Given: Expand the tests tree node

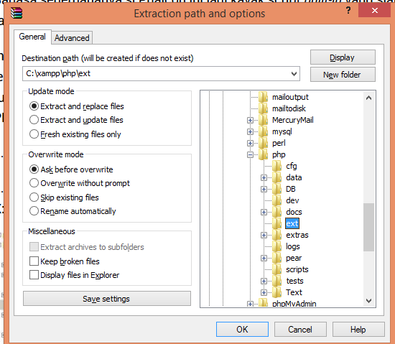Looking at the screenshot, I should click(264, 281).
